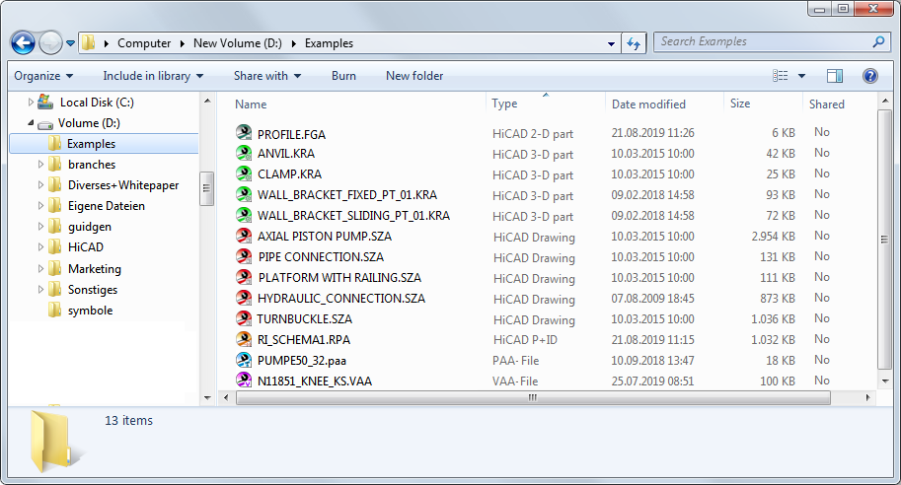Click the Local Disk (C:) drive icon
The image size is (901, 485).
[45, 103]
